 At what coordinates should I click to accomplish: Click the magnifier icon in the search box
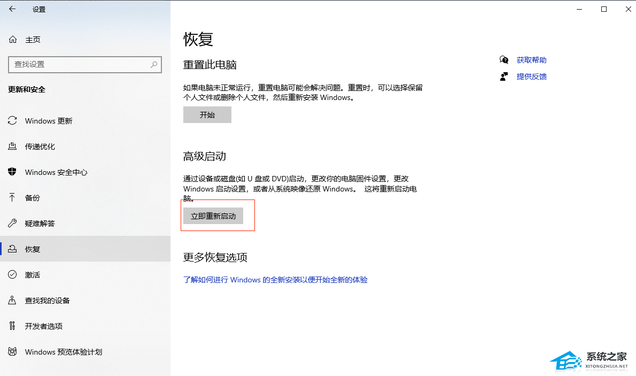coord(154,65)
